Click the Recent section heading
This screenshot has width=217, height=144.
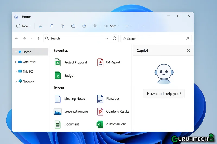pos(59,88)
